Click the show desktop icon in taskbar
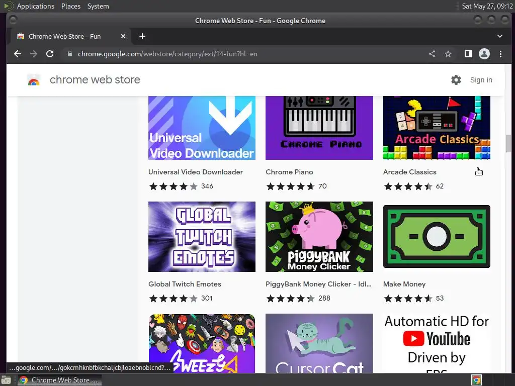Image resolution: width=515 pixels, height=386 pixels. click(6, 380)
